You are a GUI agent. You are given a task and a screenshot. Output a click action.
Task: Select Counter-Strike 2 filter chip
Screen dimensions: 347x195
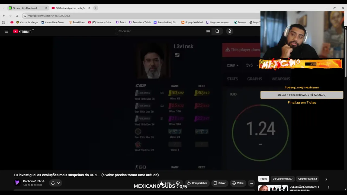click(307, 179)
